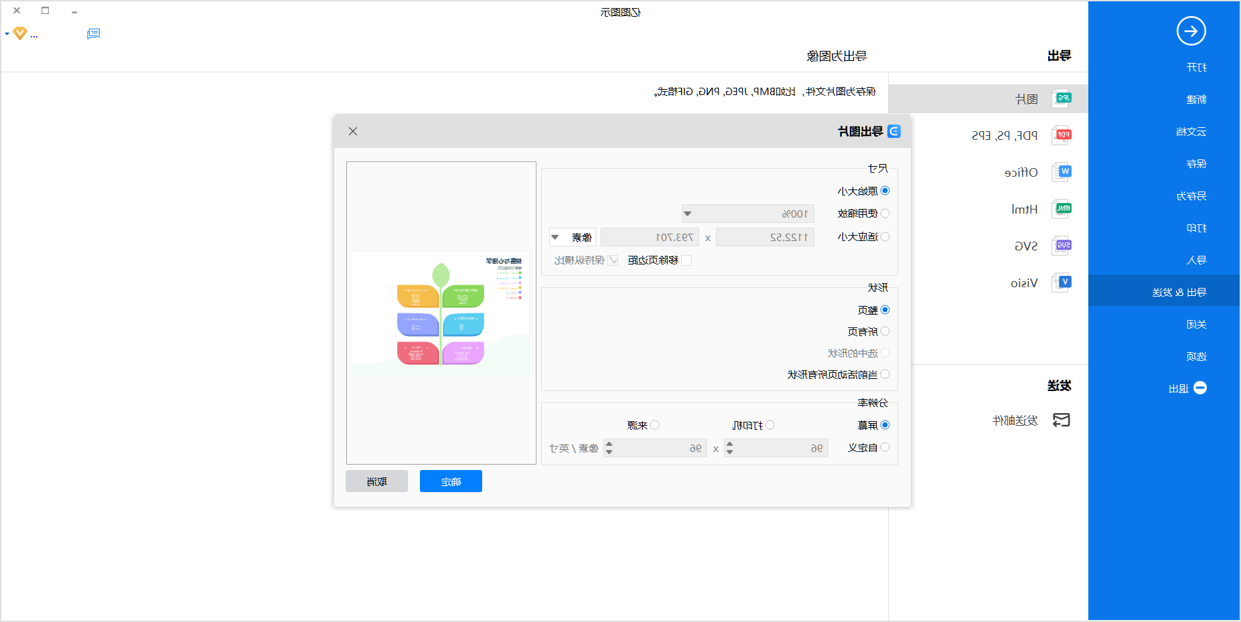
Task: Select the 屏幕 resolution radio button
Action: pos(885,425)
